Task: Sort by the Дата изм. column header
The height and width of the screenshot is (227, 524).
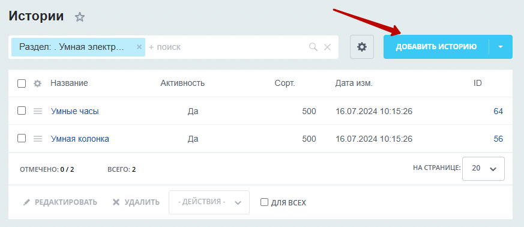Action: [354, 83]
